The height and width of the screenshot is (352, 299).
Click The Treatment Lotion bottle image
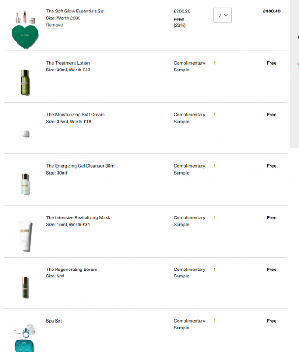[25, 82]
